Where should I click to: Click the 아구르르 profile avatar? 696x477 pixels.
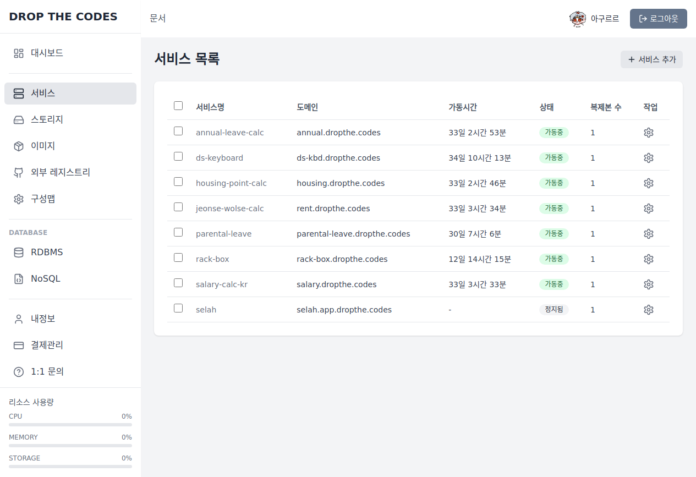click(x=578, y=18)
